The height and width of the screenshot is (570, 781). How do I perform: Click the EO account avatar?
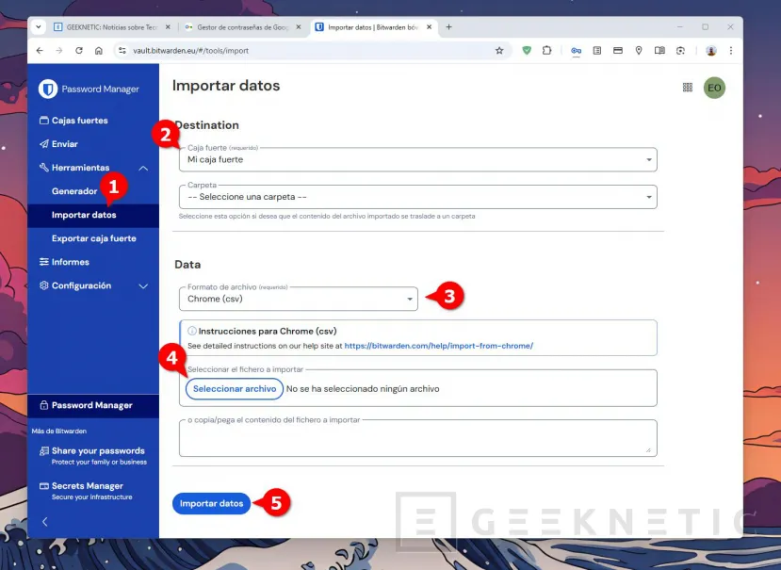tap(714, 88)
